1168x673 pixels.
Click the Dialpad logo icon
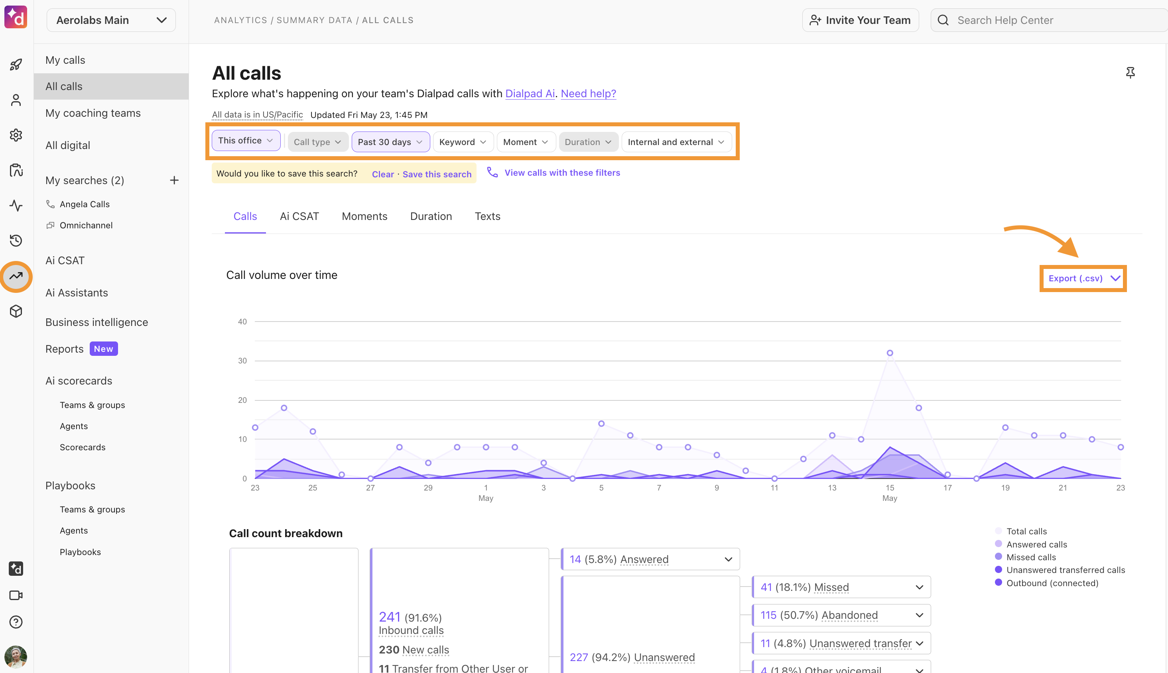[x=16, y=17]
